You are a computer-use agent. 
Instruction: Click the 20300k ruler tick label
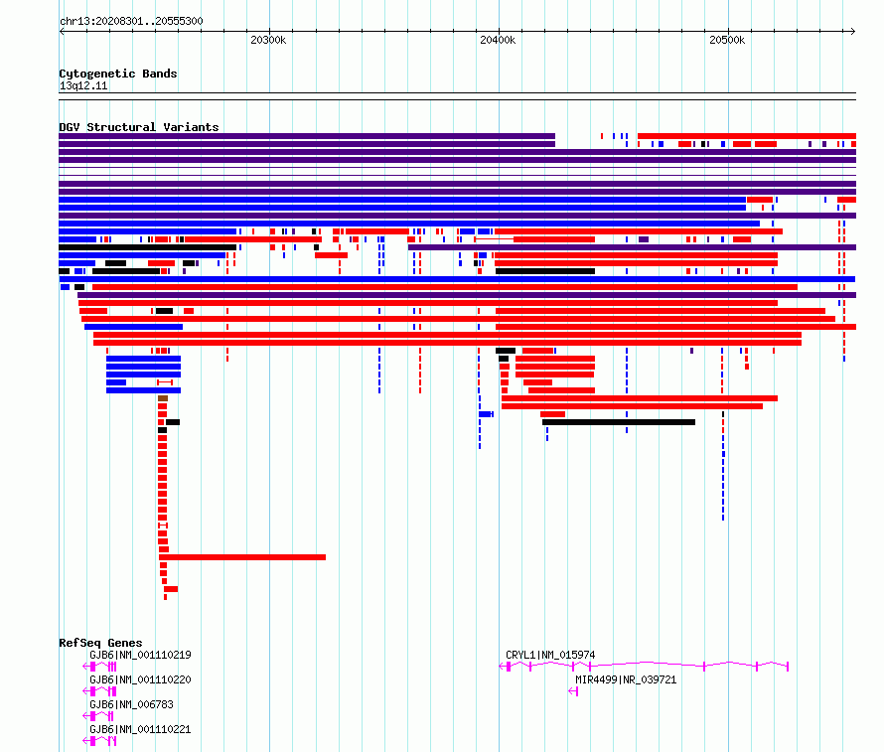click(268, 40)
